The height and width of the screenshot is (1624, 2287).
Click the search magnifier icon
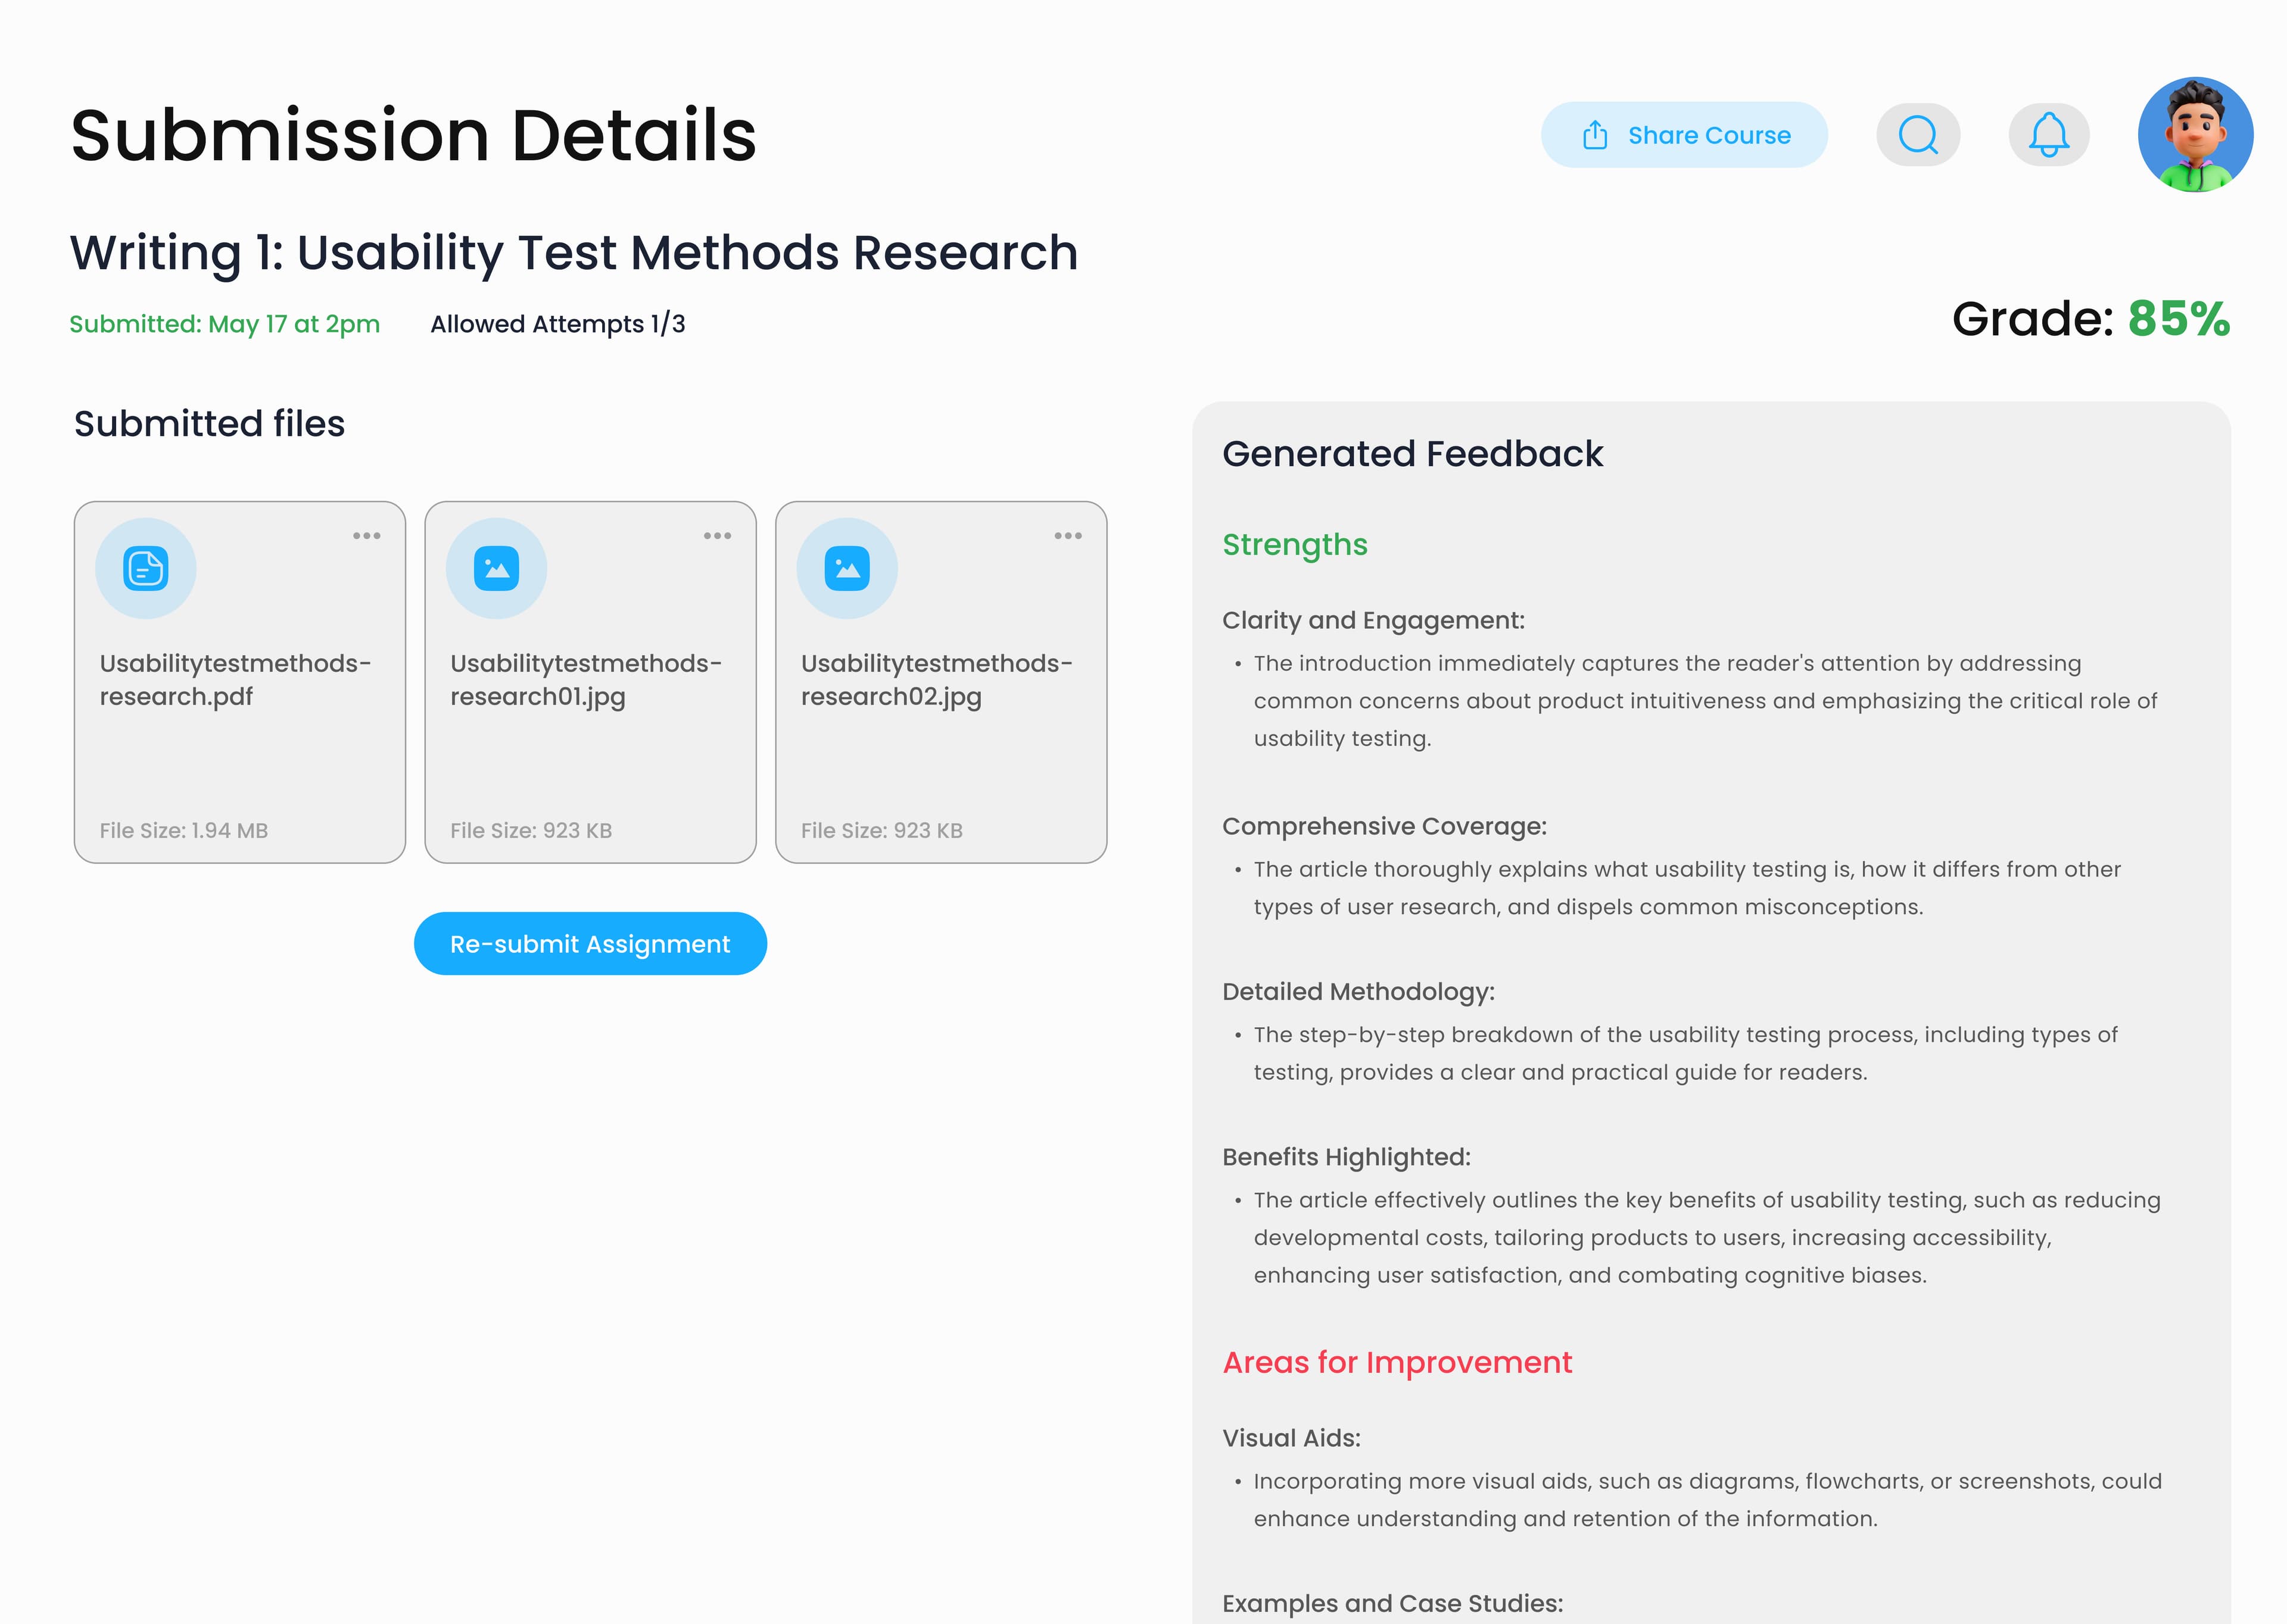coord(1917,135)
